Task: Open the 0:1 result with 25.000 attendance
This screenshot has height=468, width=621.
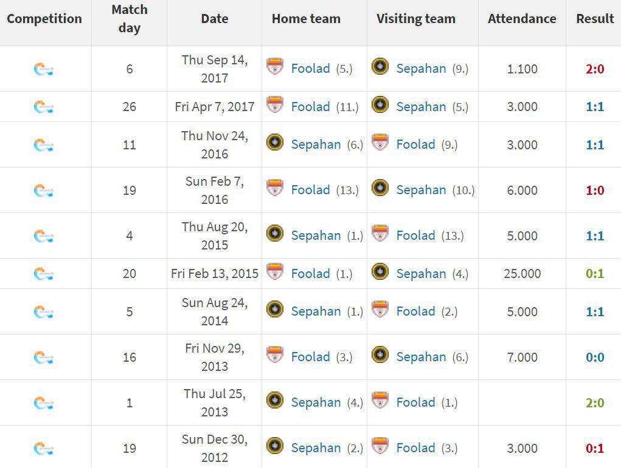Action: 595,274
